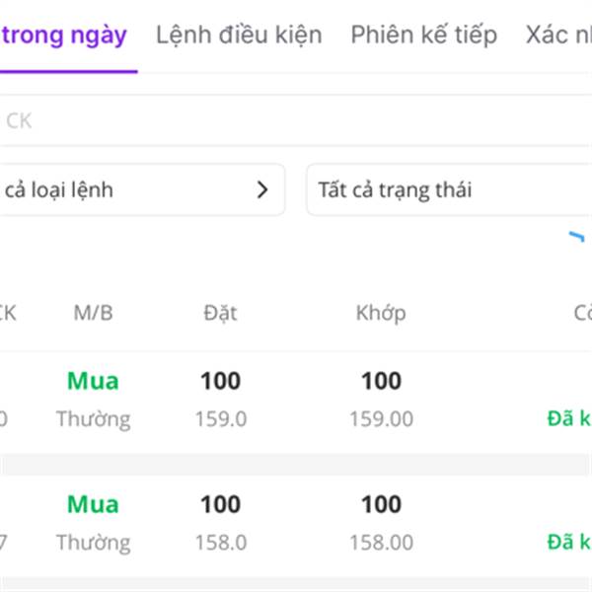Click the "Đặt" column header
Screen dimensions: 592x592
(220, 314)
